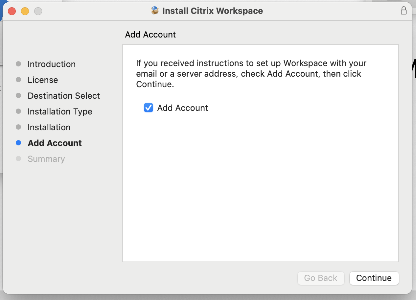Select Installation Type step in sidebar
This screenshot has height=300, width=416.
60,112
